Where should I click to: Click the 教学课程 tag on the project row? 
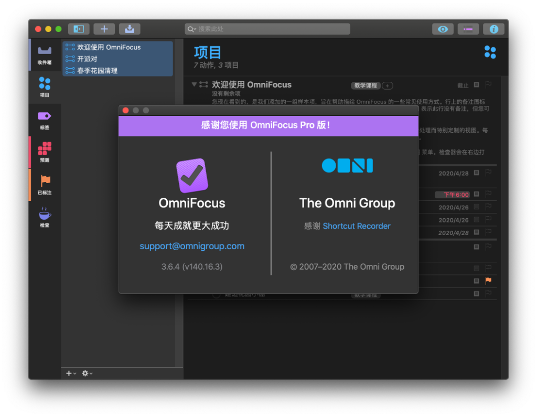point(366,85)
